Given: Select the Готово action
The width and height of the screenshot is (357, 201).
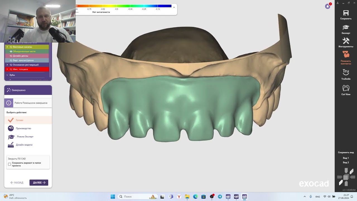Looking at the screenshot, I should pos(28,120).
